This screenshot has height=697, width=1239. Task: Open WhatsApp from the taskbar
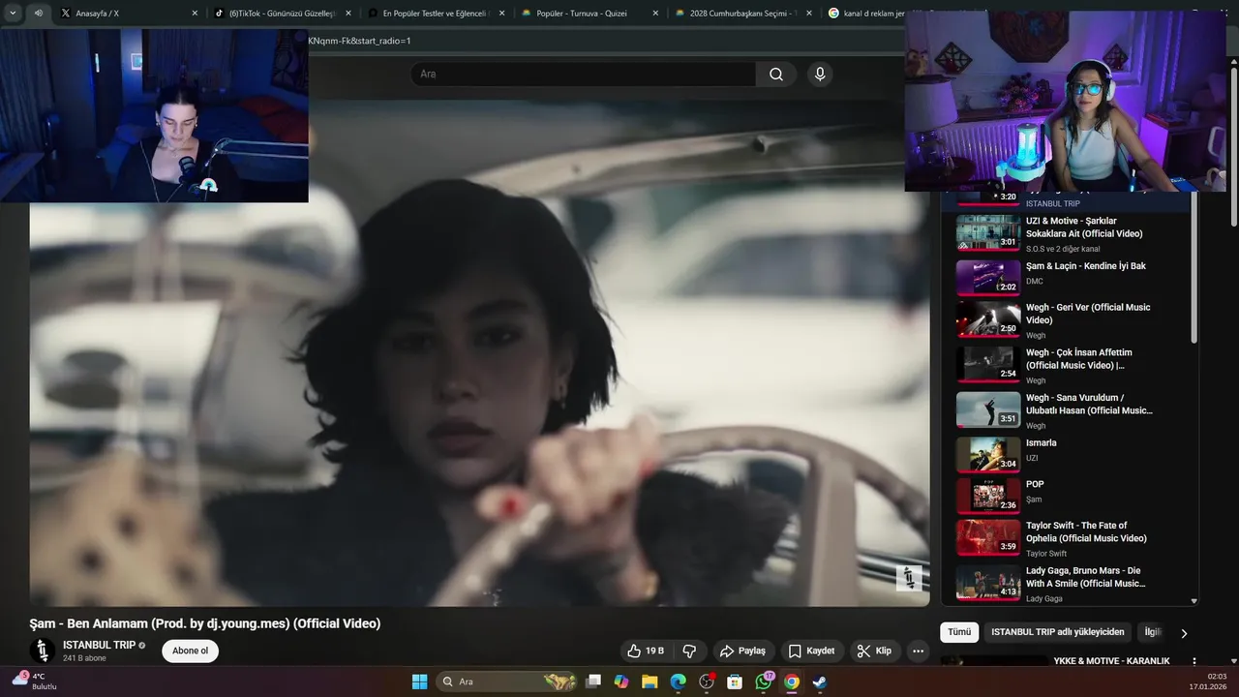point(764,682)
